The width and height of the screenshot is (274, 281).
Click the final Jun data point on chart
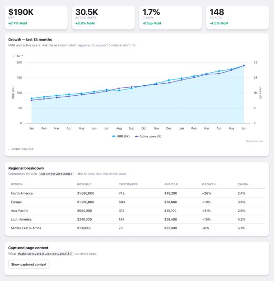pos(244,66)
